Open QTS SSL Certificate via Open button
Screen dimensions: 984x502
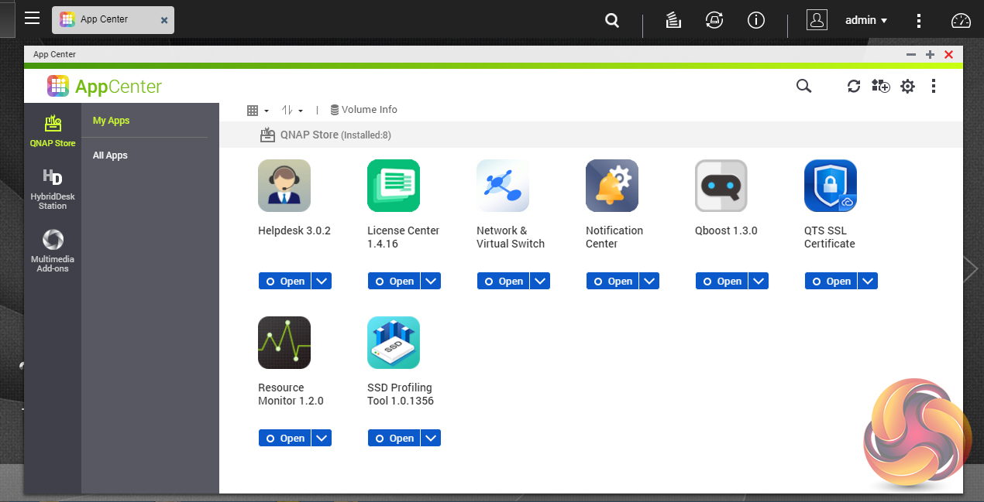coord(831,282)
